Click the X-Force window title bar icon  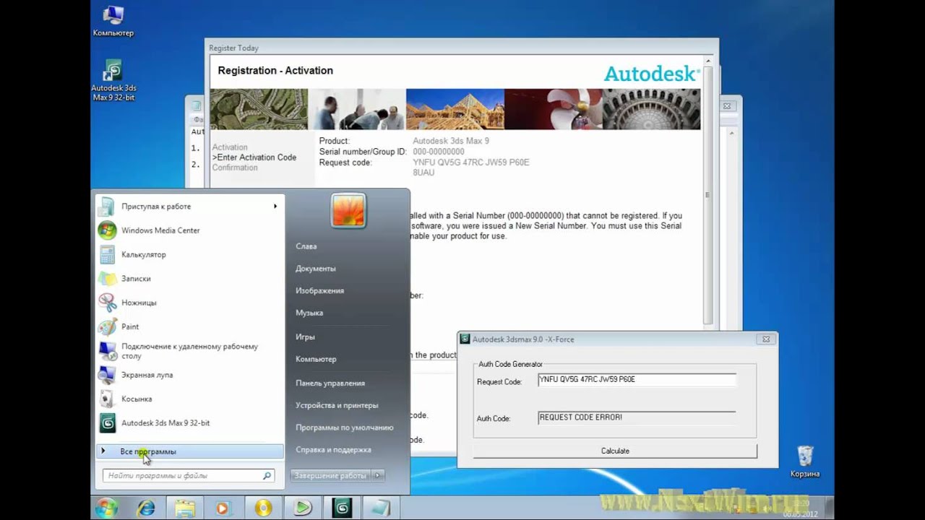click(466, 339)
